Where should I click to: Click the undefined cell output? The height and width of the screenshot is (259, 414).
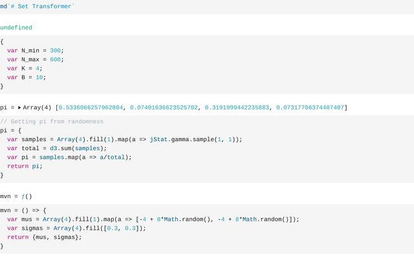16,28
